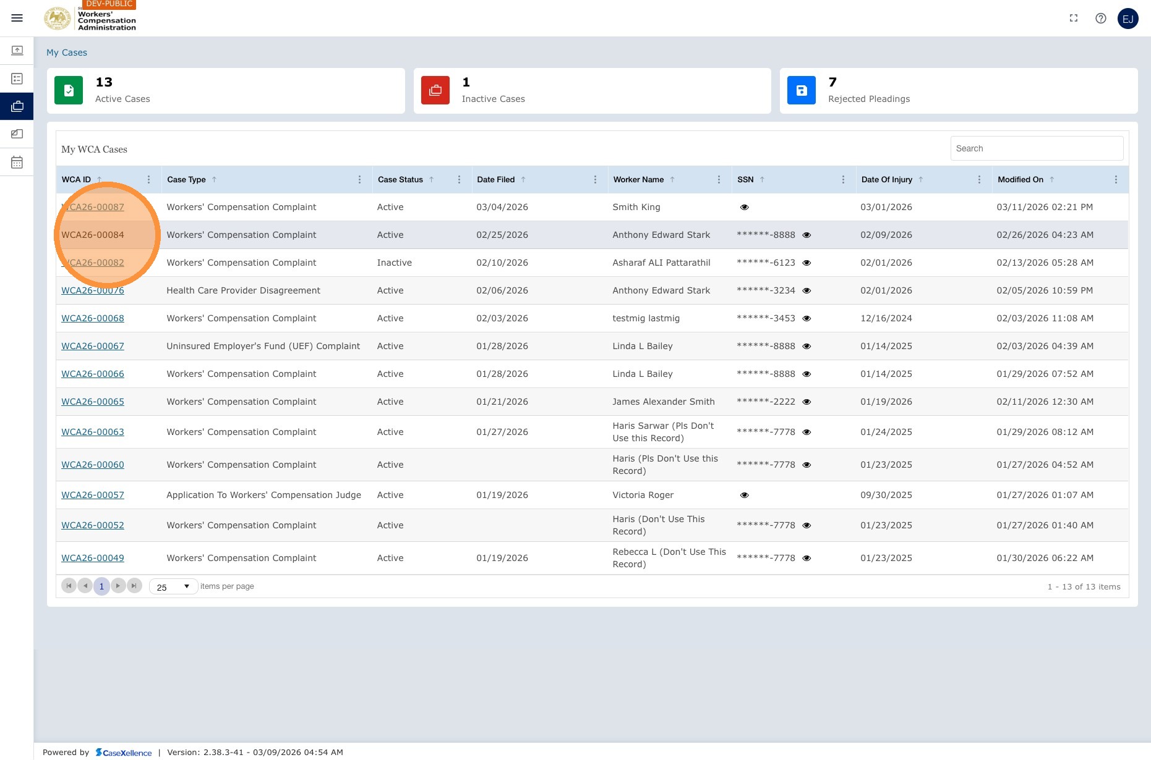
Task: Toggle fullscreen mode icon
Action: 1074,19
